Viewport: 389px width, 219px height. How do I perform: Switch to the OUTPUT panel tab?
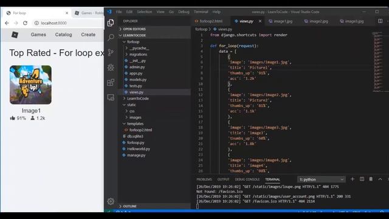tap(223, 179)
